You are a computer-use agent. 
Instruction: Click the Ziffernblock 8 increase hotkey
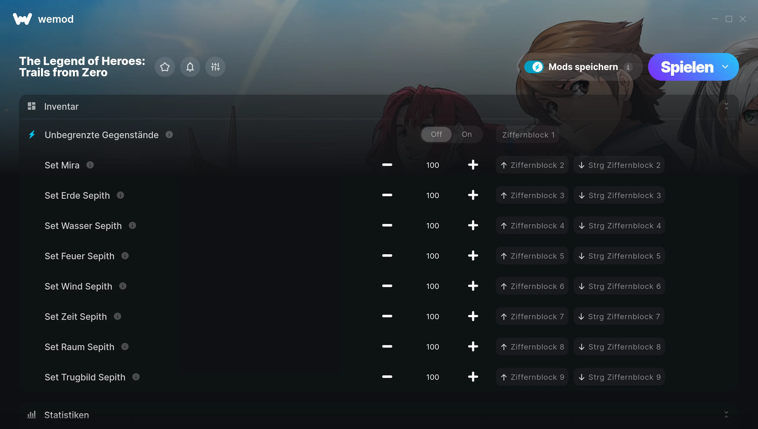(532, 347)
